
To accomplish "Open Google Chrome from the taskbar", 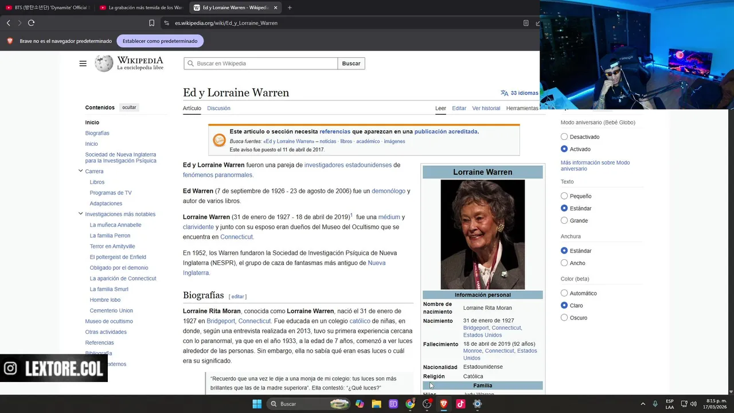I will [410, 404].
